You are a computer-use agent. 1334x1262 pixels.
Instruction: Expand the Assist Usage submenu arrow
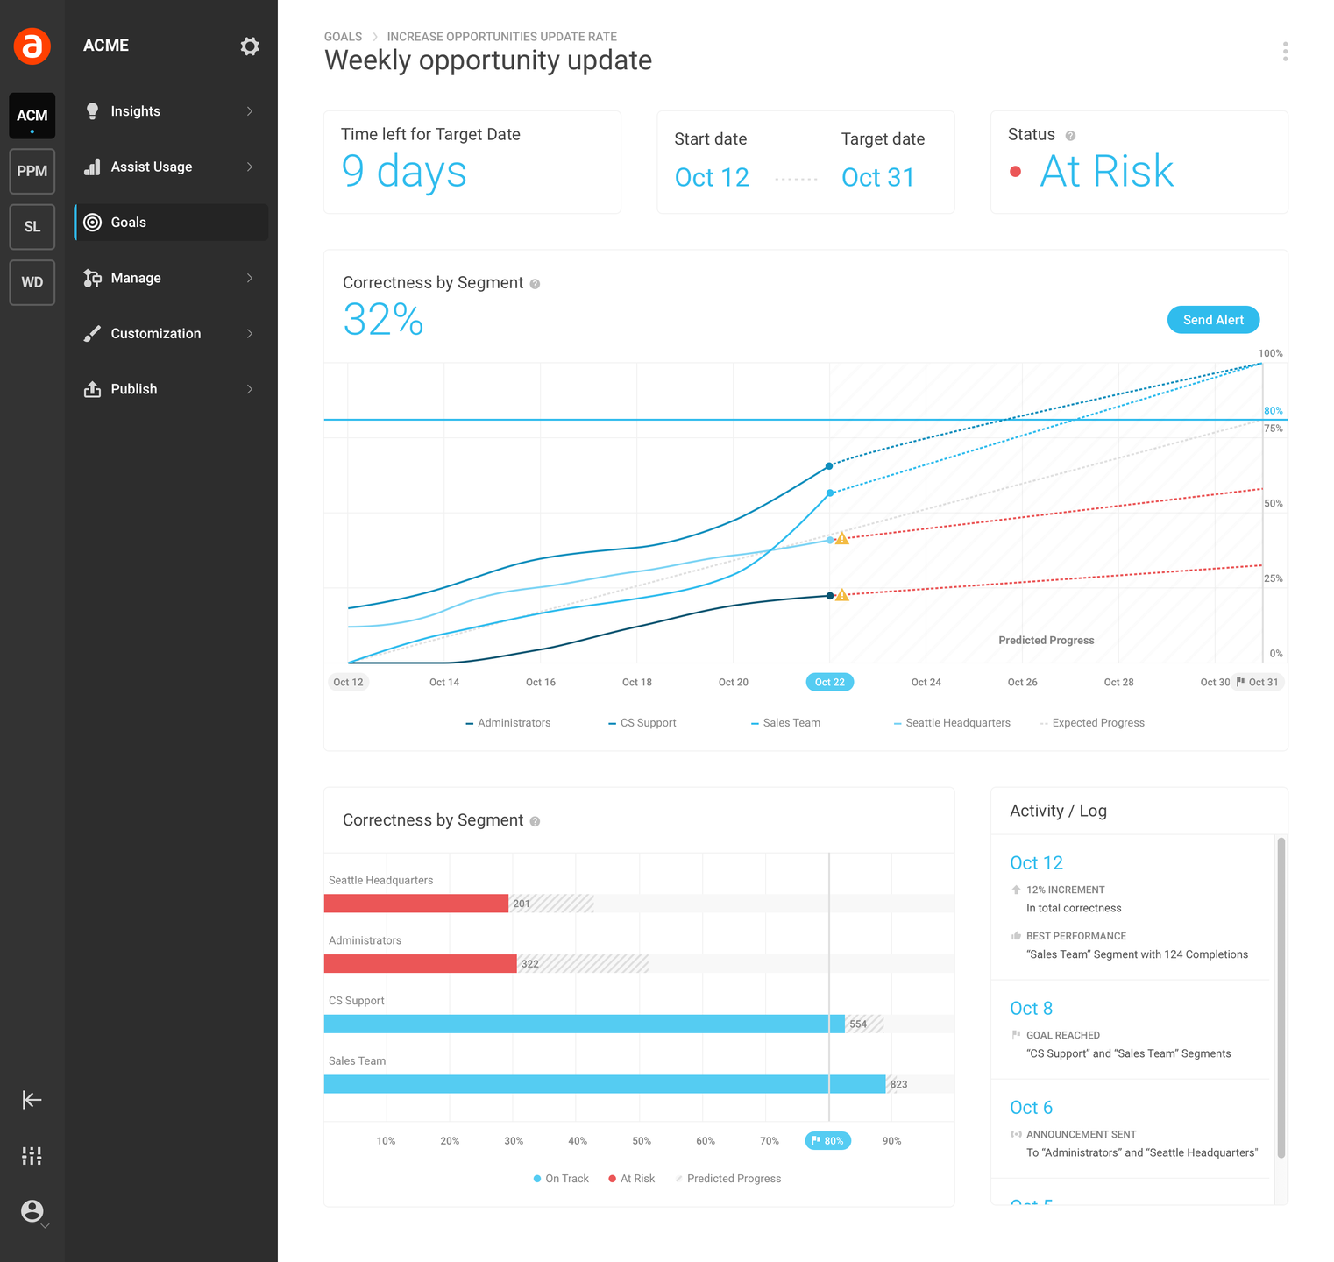tap(250, 167)
